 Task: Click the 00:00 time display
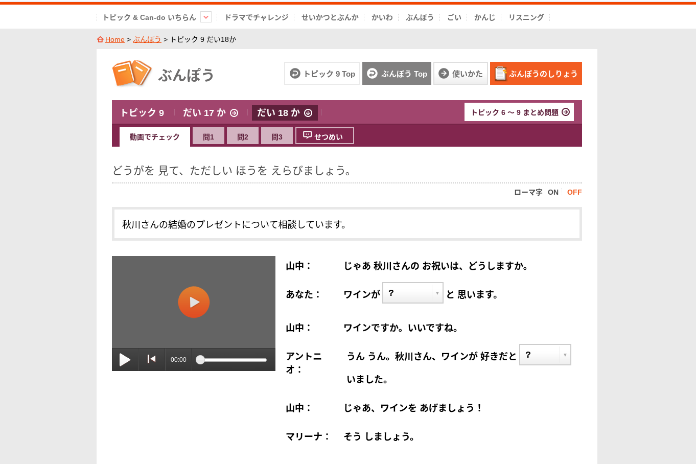(178, 360)
